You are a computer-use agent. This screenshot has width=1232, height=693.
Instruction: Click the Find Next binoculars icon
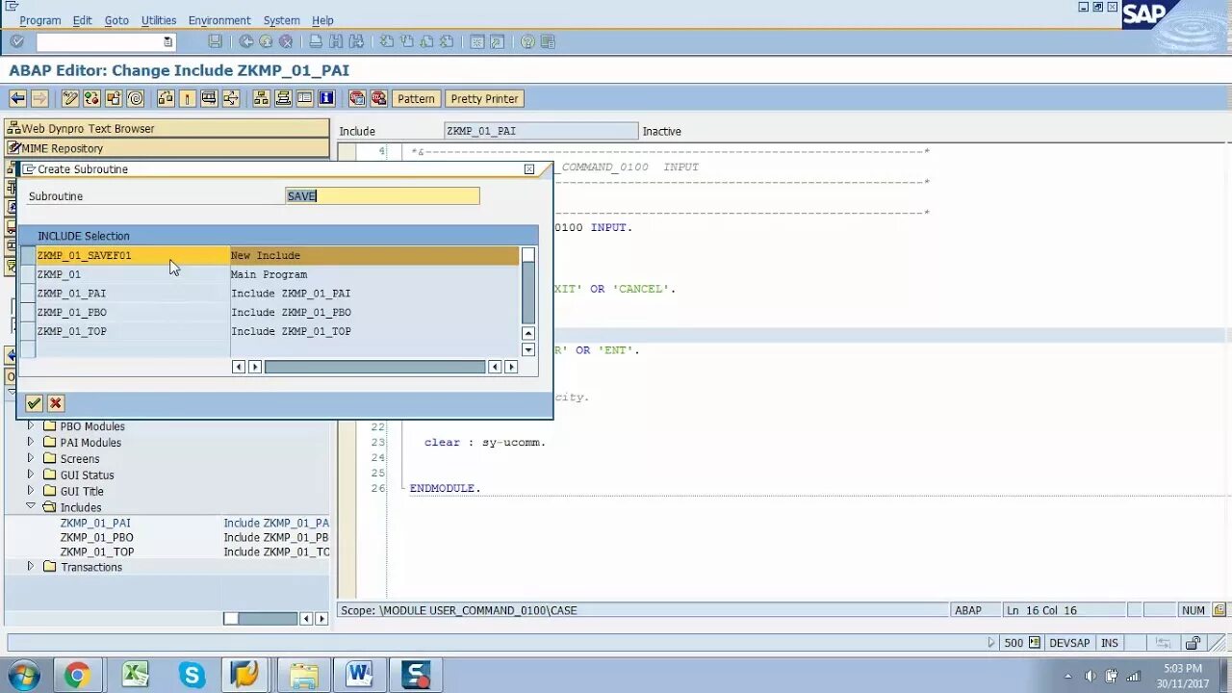click(x=356, y=41)
